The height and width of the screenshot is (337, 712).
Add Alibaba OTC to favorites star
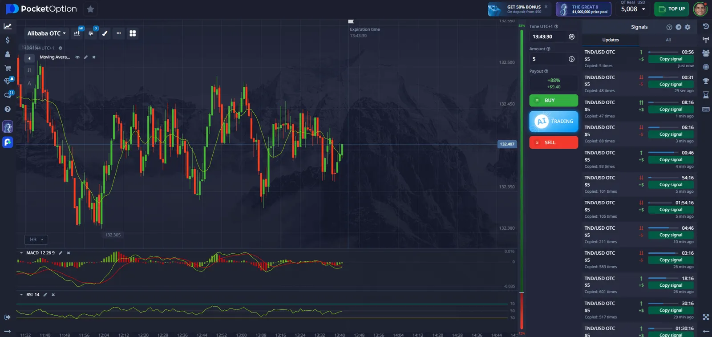[x=90, y=9]
